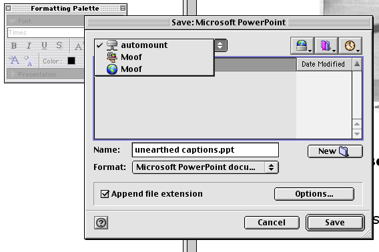Click the Cancel button
The width and height of the screenshot is (379, 252).
tap(272, 223)
